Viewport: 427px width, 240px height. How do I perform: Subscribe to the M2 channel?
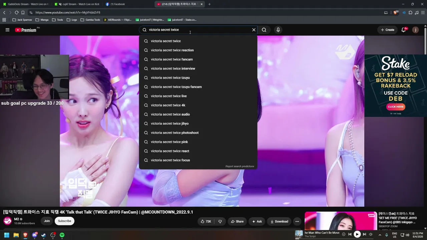pyautogui.click(x=64, y=221)
